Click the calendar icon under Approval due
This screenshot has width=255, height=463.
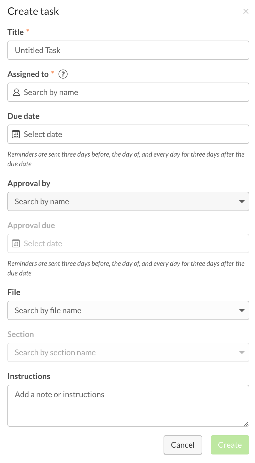point(16,243)
